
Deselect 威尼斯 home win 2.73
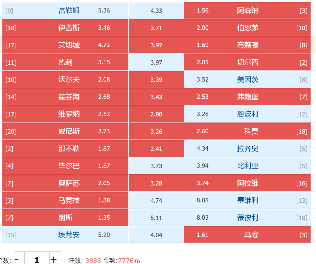pos(65,131)
